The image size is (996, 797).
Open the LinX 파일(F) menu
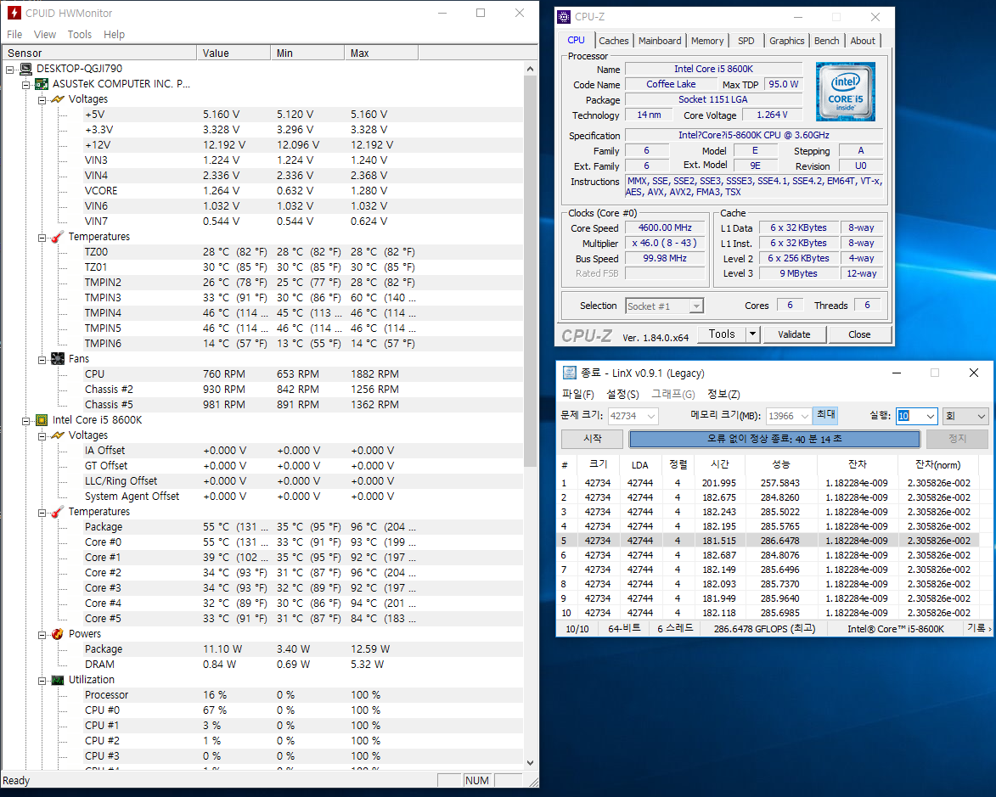pos(578,395)
